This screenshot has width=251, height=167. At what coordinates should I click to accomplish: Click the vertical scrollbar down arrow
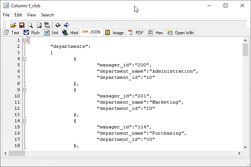246,146
